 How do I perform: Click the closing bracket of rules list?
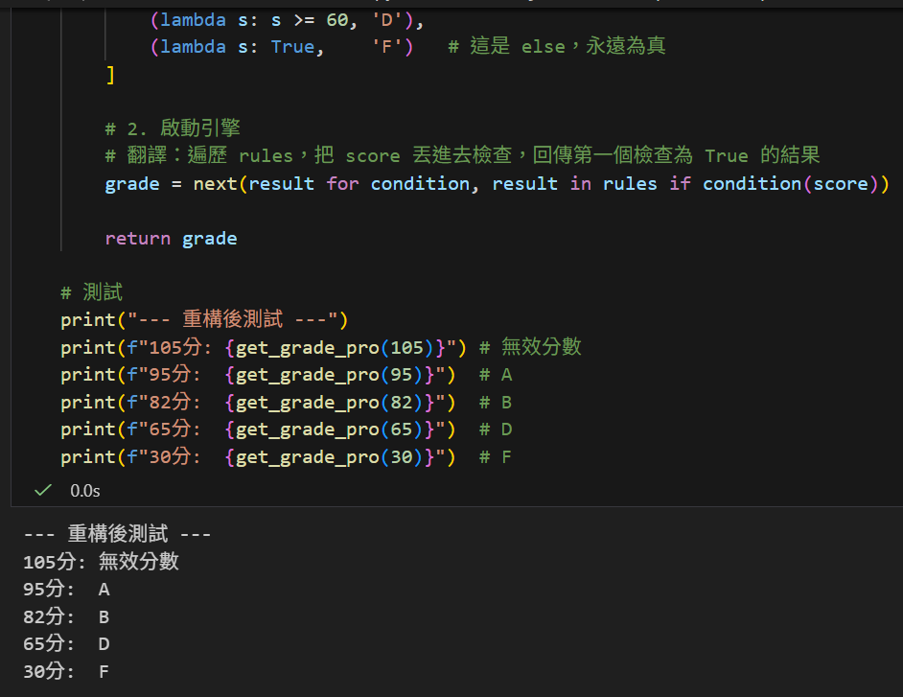(x=110, y=75)
